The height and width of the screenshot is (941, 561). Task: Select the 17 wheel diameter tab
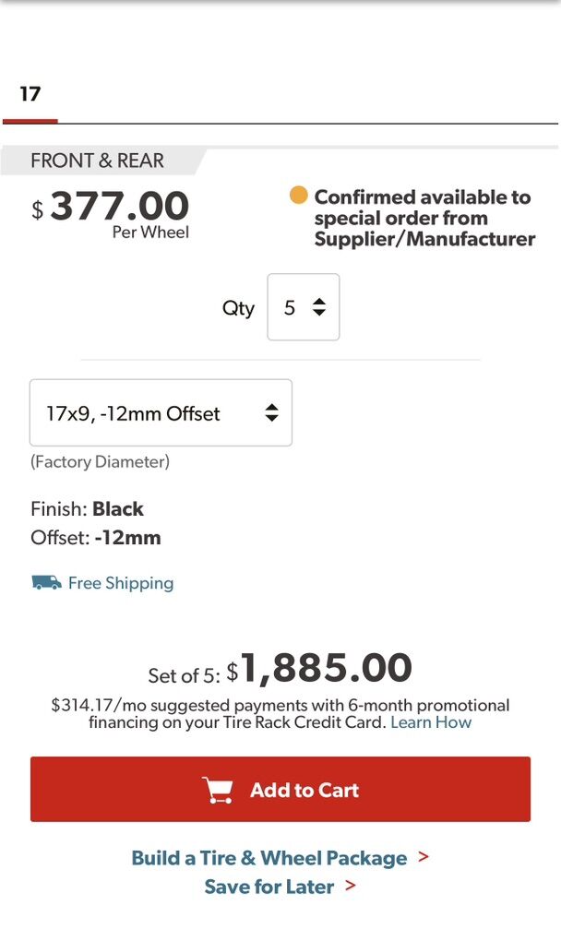[30, 94]
